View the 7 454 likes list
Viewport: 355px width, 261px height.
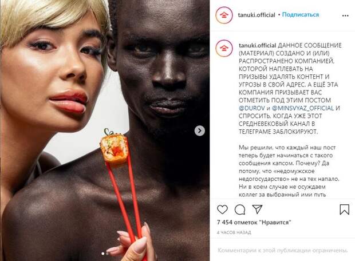coord(254,222)
